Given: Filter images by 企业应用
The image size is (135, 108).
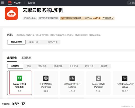Looking at the screenshot, I should click(74, 66).
